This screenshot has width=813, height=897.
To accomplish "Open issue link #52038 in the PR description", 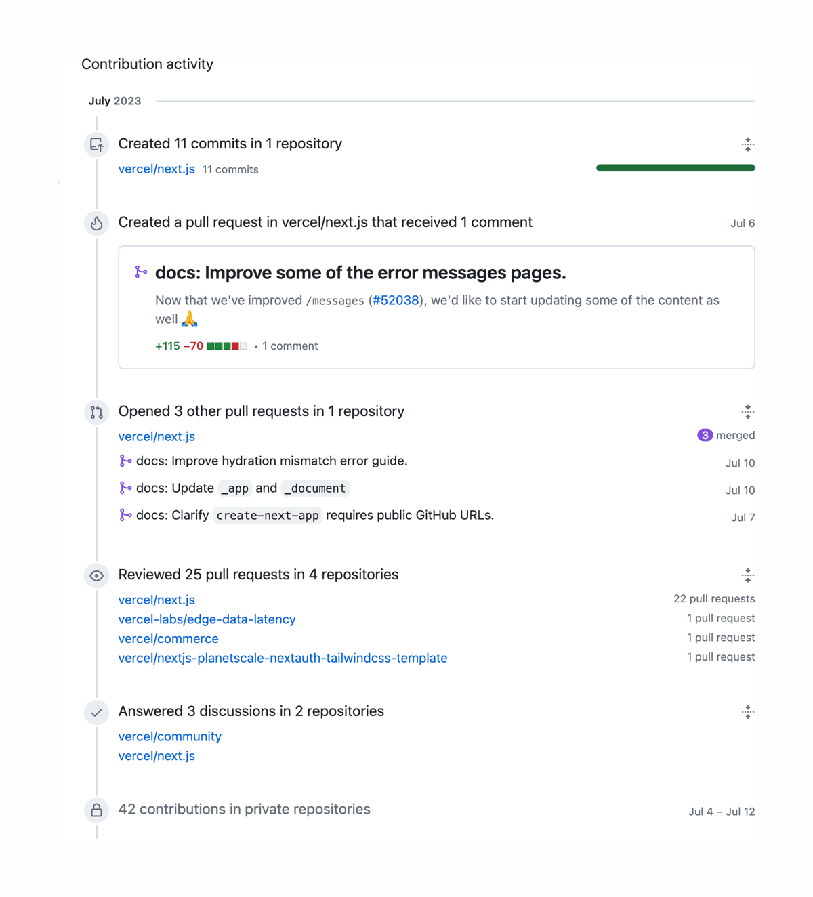I will coord(396,300).
